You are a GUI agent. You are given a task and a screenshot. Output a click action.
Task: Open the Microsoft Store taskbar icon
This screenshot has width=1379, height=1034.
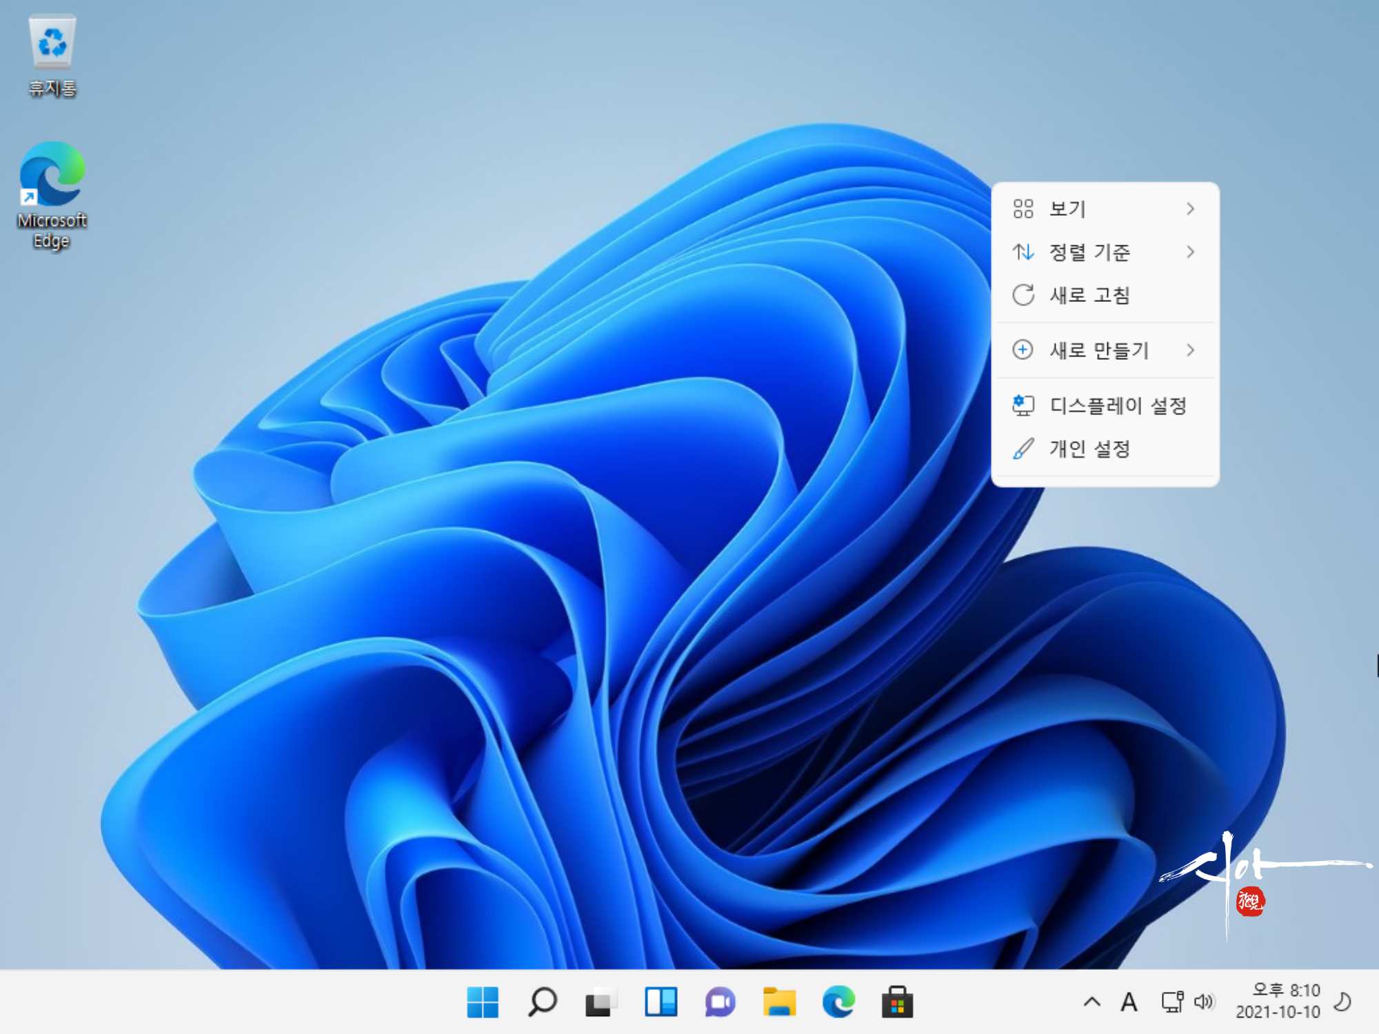(x=897, y=1002)
